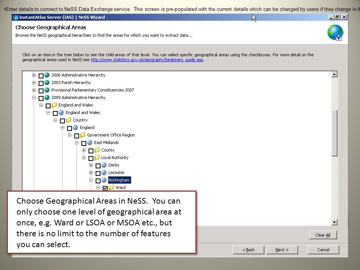Click the Ward folder icon
This screenshot has height=270, width=360.
tap(111, 187)
